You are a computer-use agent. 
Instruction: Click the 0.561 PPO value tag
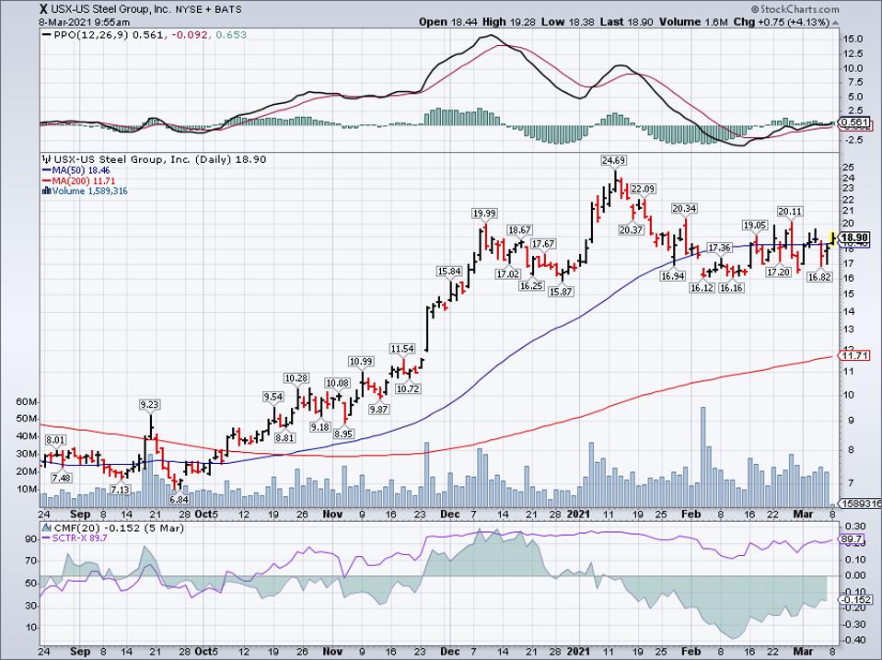(855, 122)
